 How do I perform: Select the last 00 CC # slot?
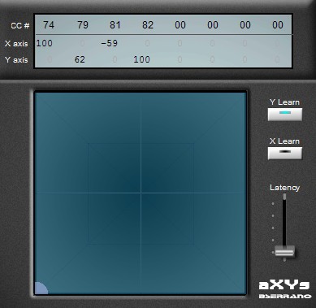[x=278, y=25]
